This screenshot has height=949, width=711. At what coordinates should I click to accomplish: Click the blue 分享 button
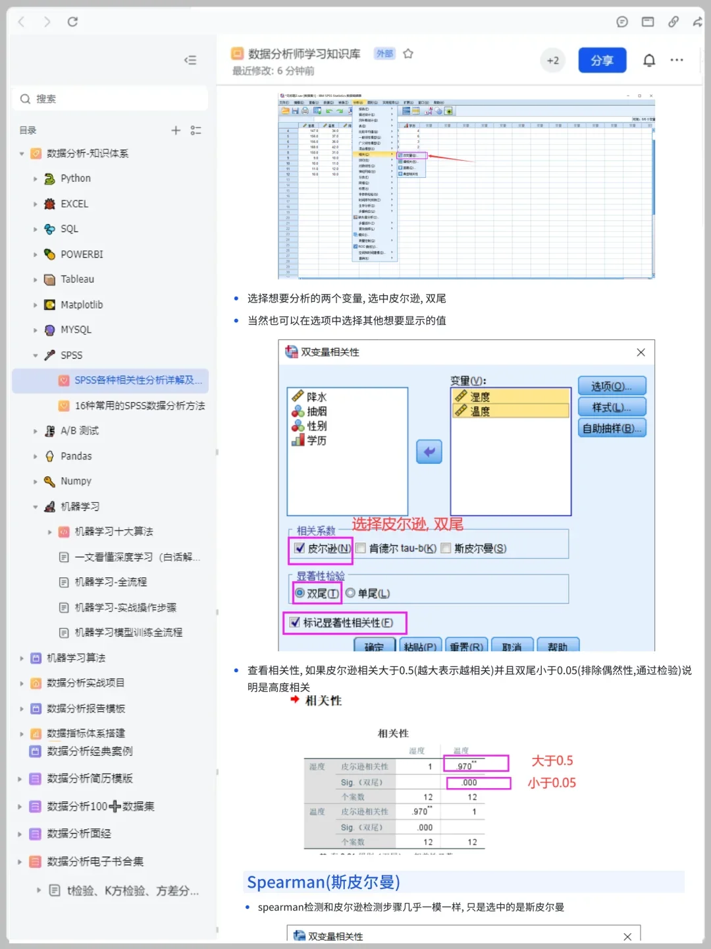tap(602, 60)
